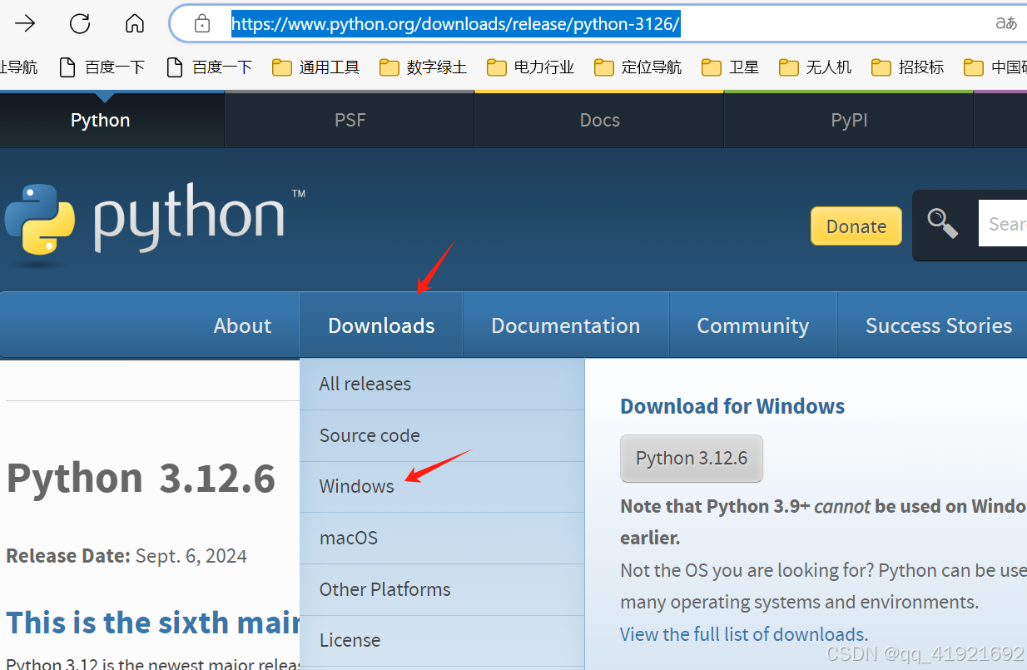Reload the page with refresh icon

tap(80, 23)
